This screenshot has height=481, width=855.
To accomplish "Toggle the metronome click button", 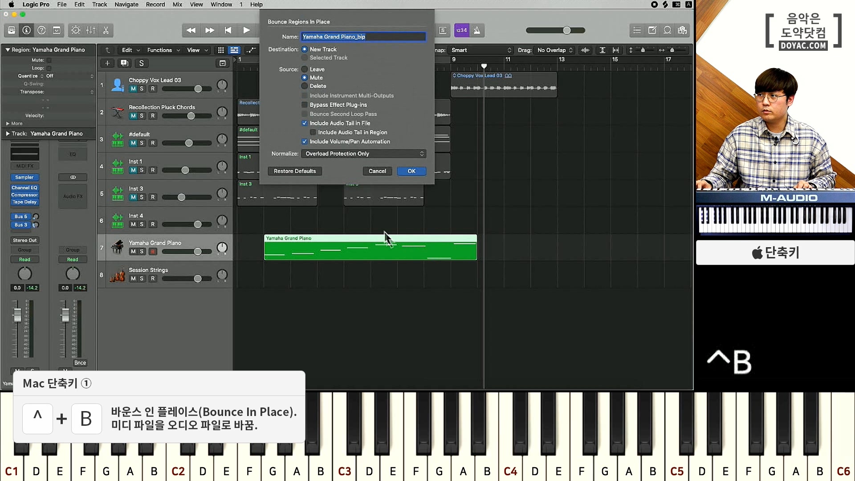I will pos(477,30).
